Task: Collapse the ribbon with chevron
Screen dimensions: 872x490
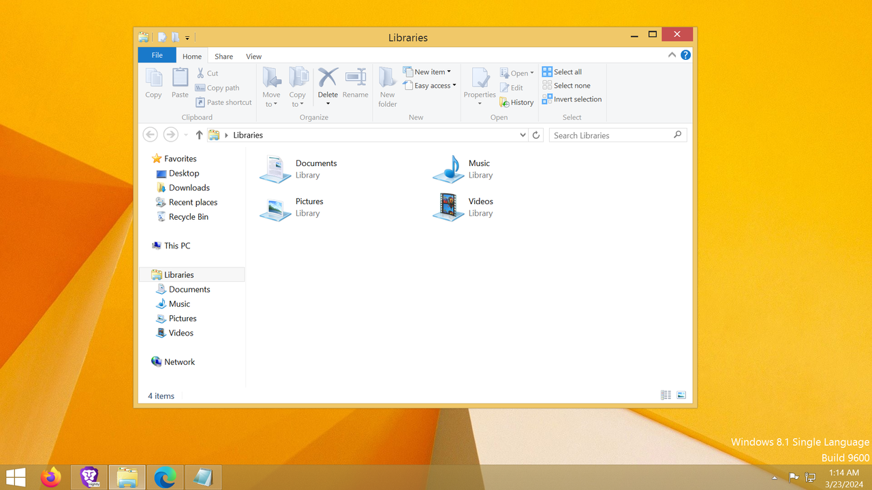Action: 672,55
